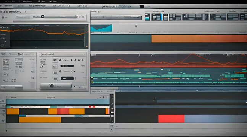Toggle the left dot of the pair in the third settings row
247x137 pixels.
coord(71,72)
